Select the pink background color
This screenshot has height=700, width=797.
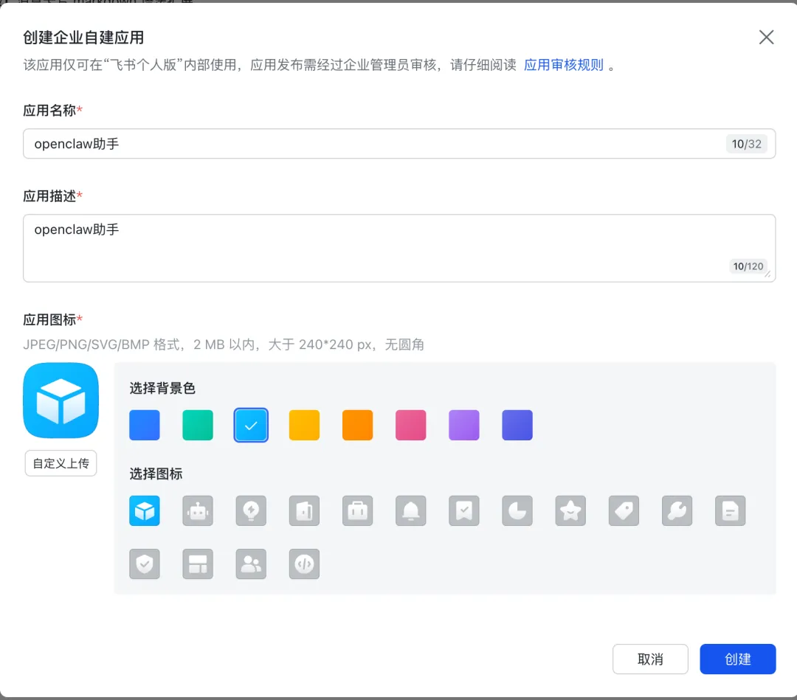[411, 425]
